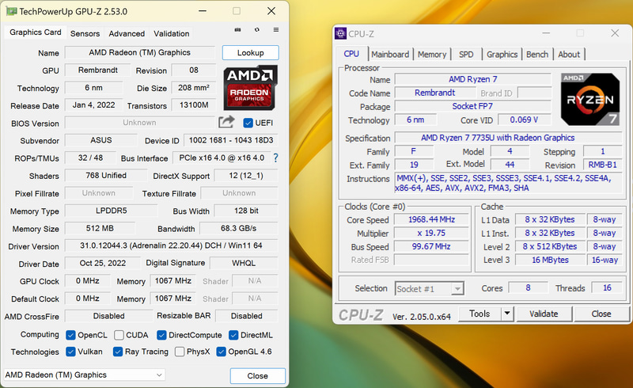The image size is (633, 388).
Task: Open the AMD Radeon Graphics card selector dropdown
Action: (x=84, y=375)
